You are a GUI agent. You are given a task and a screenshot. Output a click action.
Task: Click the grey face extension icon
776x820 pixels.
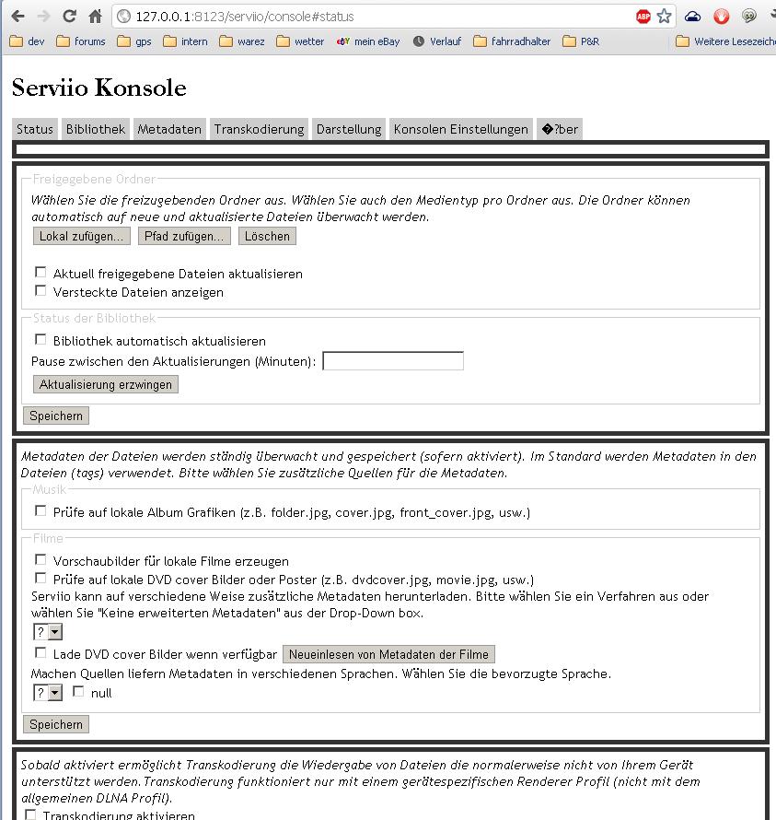click(x=748, y=17)
